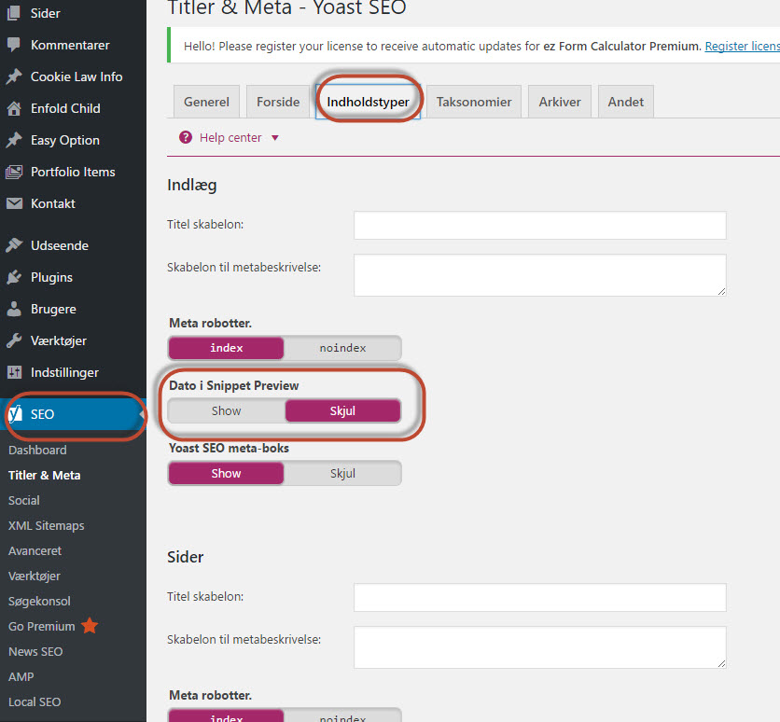Set Meta robotter to noindex for Indlæg

[342, 348]
